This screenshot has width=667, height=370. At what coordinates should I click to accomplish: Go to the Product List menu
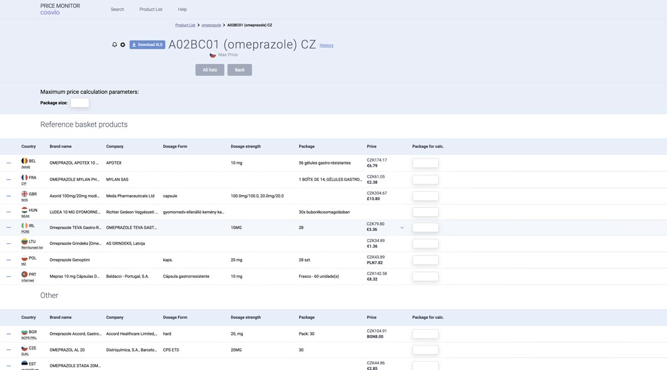click(x=151, y=9)
